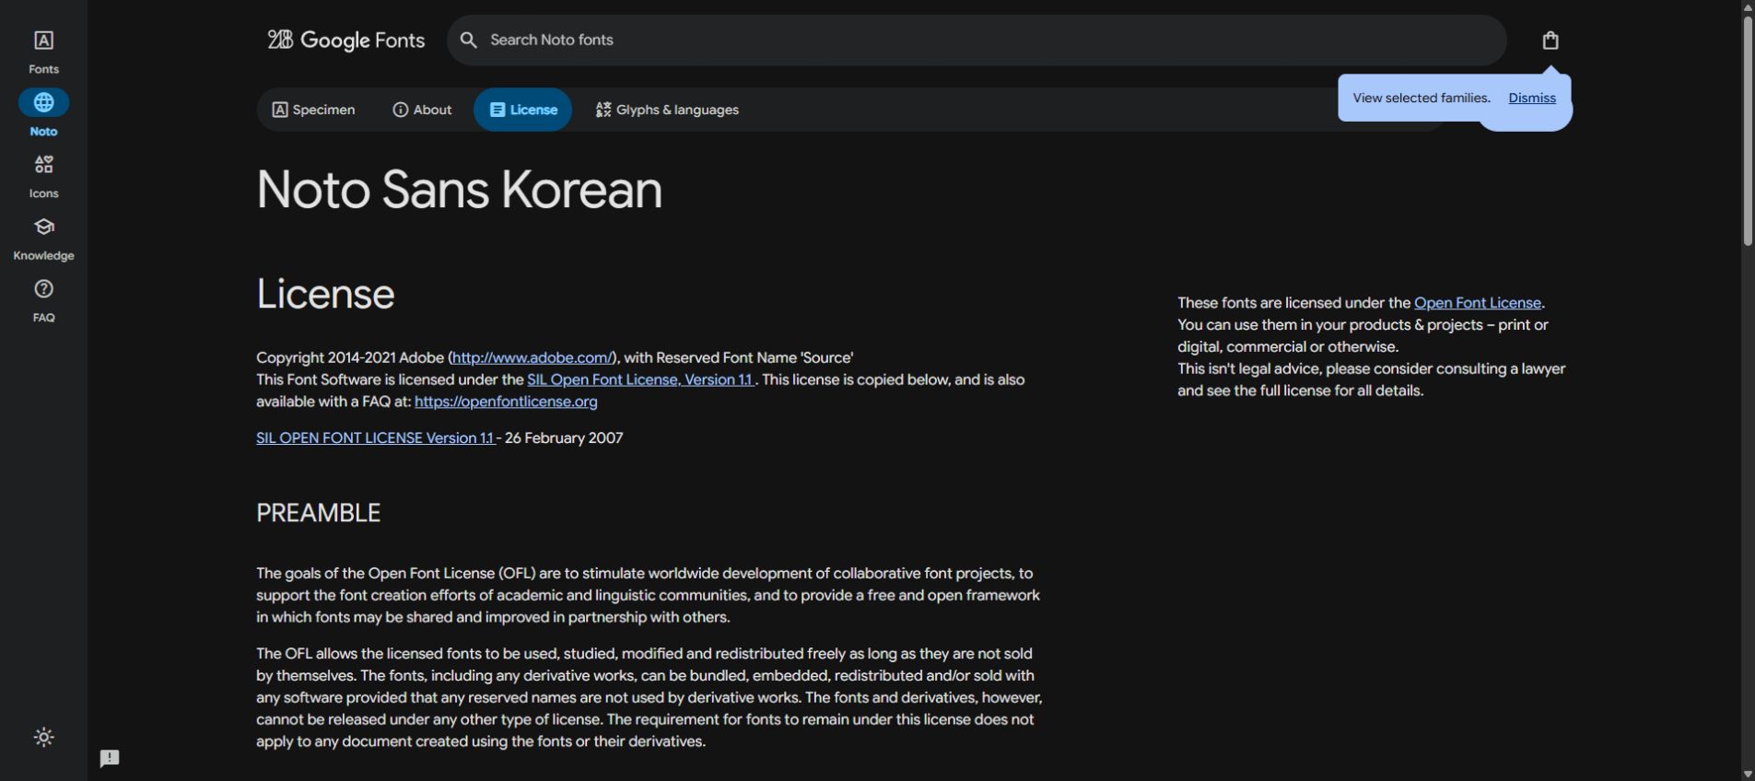Visit the https://openfontlicense.org link
Screen dimensions: 1755x781
pos(506,402)
